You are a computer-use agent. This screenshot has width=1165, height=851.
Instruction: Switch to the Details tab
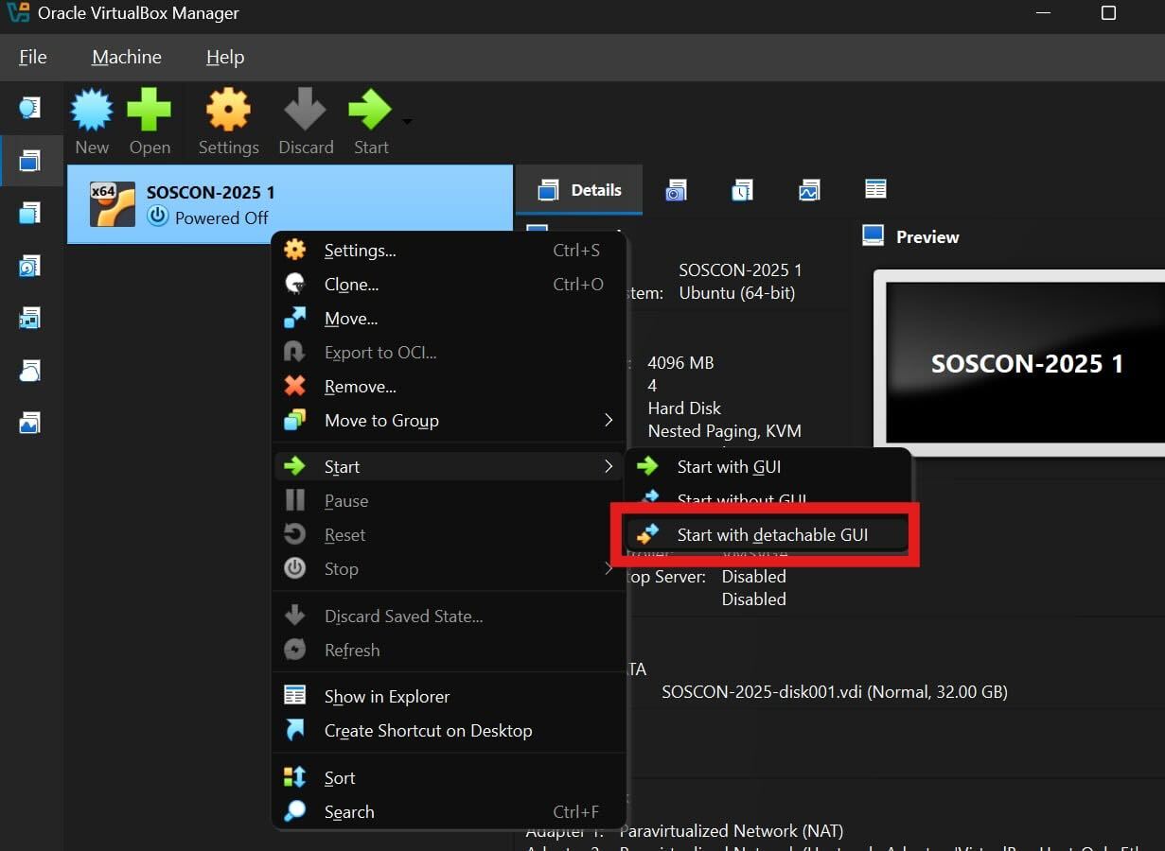point(579,190)
